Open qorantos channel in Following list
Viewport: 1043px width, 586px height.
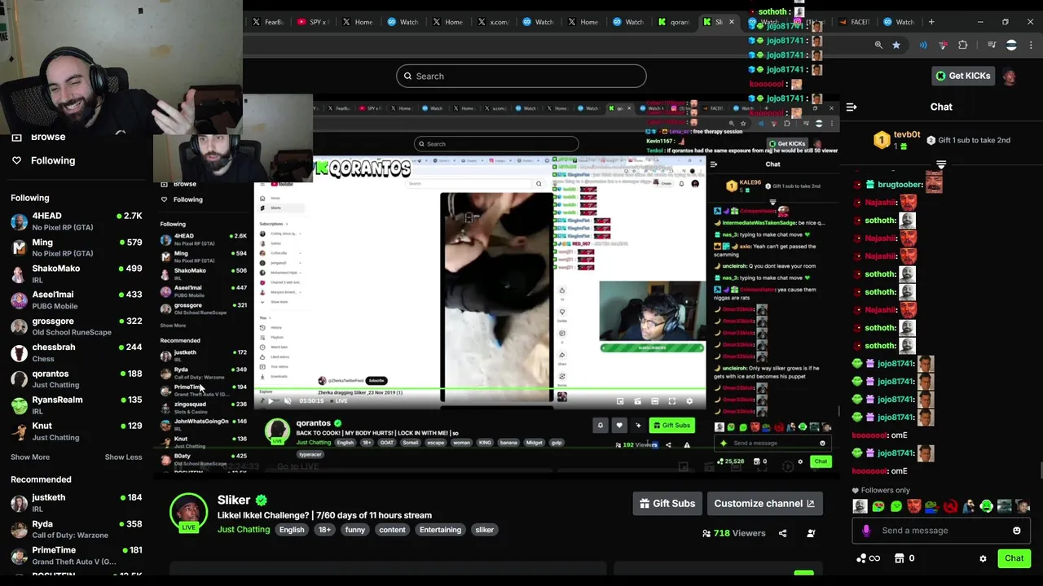pos(76,378)
